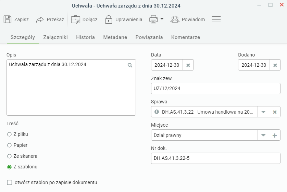The height and width of the screenshot is (192, 287).
Task: Open the Historia tab
Action: point(86,37)
